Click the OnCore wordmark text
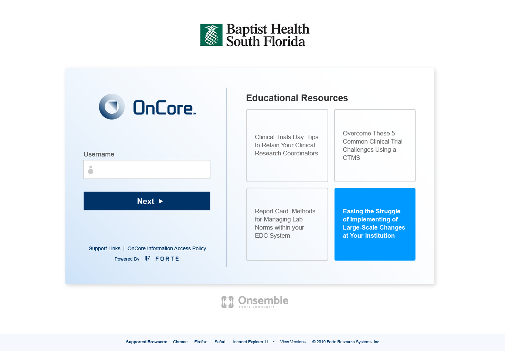The width and height of the screenshot is (505, 351). click(165, 107)
